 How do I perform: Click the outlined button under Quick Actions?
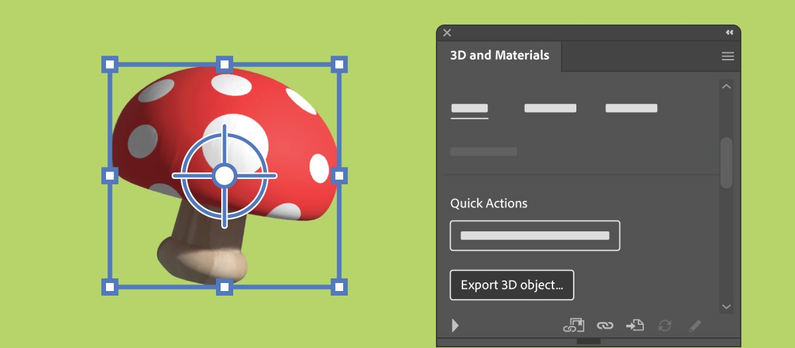pyautogui.click(x=535, y=235)
